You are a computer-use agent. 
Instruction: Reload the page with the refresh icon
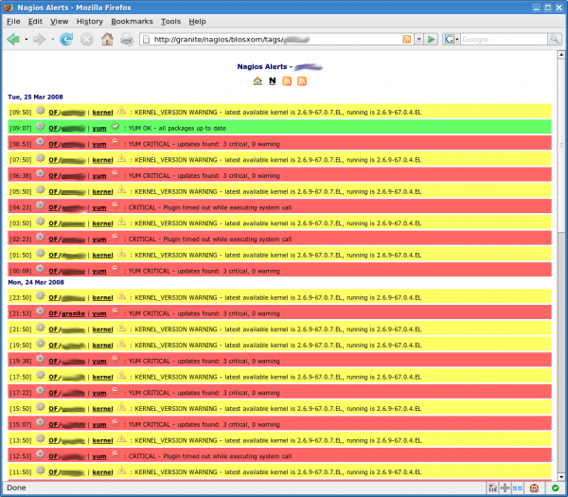coord(66,40)
